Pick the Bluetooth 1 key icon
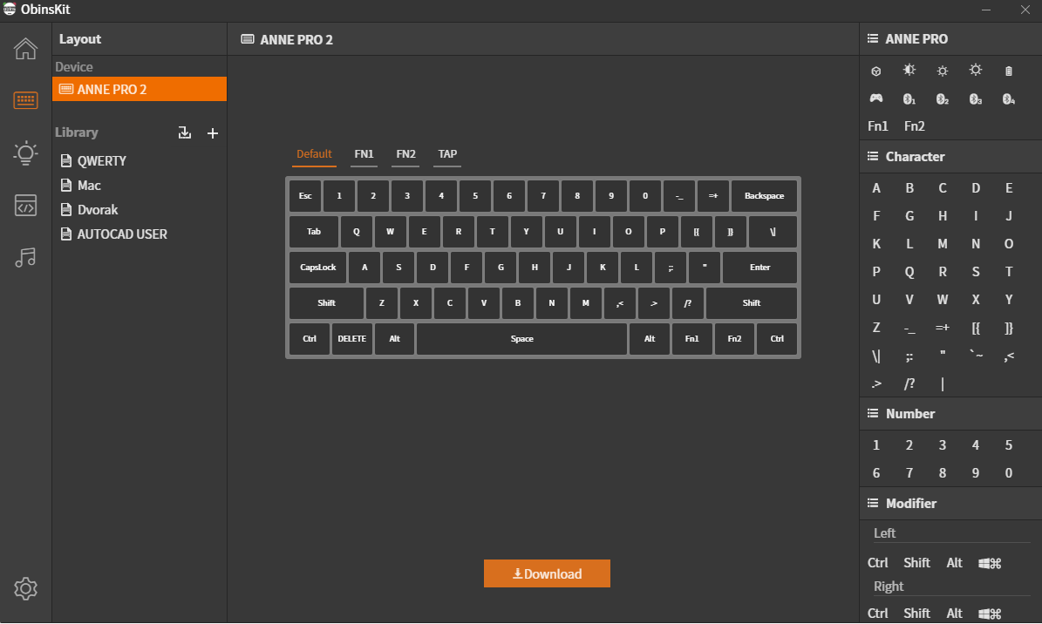The image size is (1042, 624). [x=909, y=99]
